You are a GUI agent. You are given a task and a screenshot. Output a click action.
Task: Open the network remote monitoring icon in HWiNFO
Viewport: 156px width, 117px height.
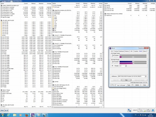pos(129,110)
